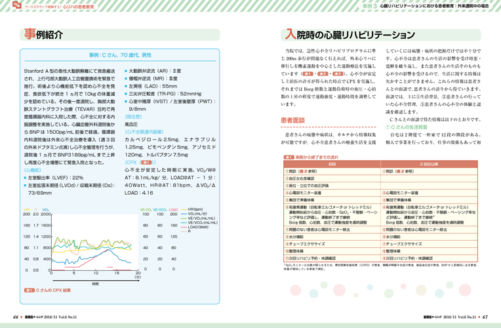Click the '(分)' unit on the time axis
The width and height of the screenshot is (501, 328).
(138, 277)
